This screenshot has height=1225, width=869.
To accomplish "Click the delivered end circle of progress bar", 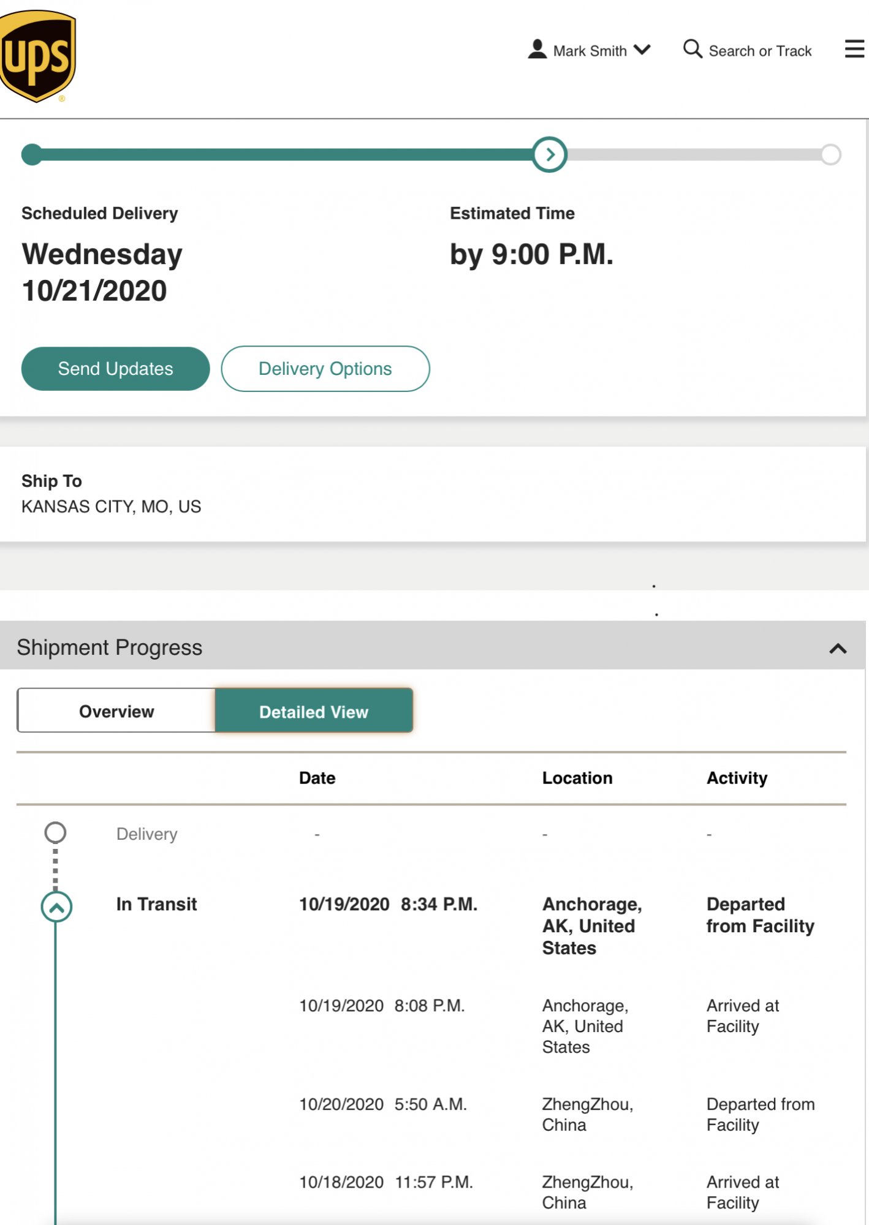I will 830,154.
